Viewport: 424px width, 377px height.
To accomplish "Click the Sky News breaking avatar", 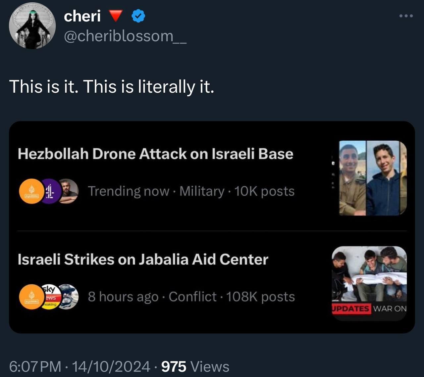I will click(50, 297).
